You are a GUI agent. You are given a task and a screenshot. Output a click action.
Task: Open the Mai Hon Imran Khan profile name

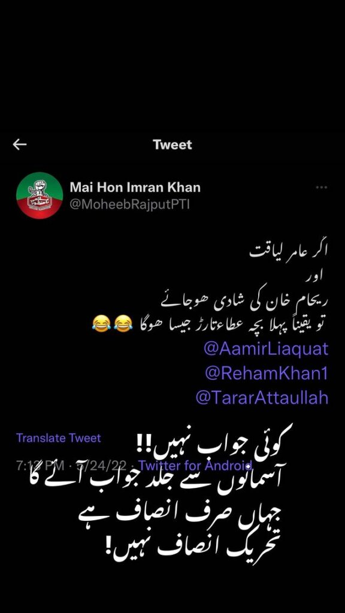pyautogui.click(x=135, y=187)
